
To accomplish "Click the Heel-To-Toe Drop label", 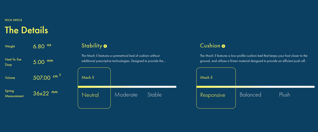I will coord(13,62).
